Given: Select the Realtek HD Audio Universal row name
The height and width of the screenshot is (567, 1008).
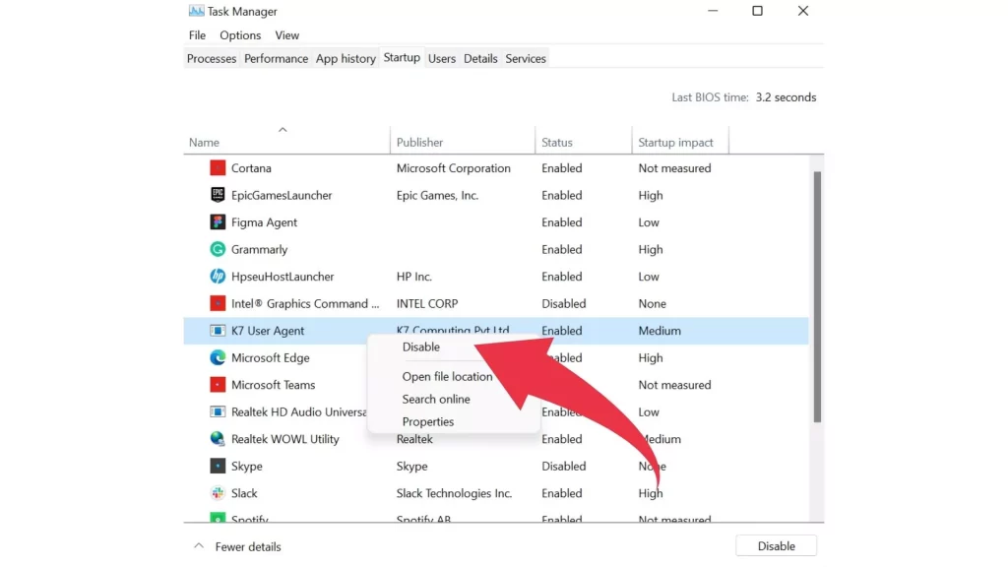Looking at the screenshot, I should tap(299, 411).
